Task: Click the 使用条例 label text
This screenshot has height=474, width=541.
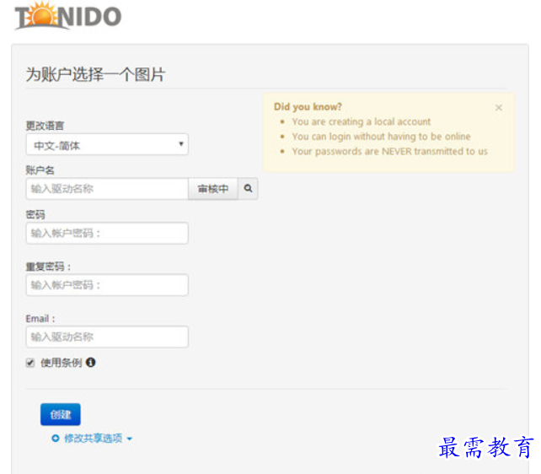Action: (62, 363)
